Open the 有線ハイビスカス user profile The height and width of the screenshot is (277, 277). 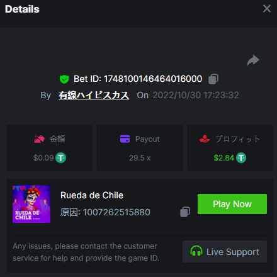tap(94, 95)
